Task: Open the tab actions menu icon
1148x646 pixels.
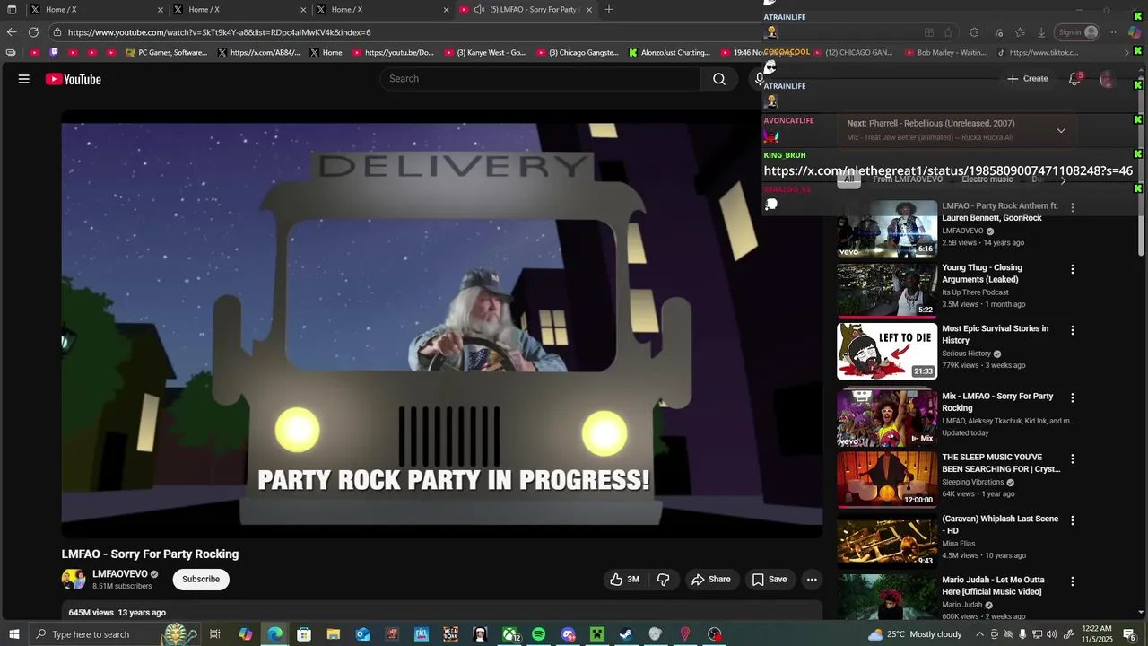Action: tap(12, 10)
